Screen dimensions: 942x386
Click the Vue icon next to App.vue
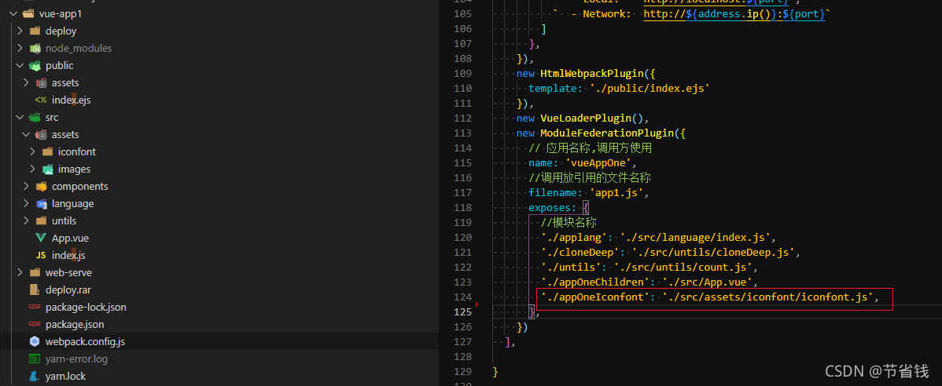41,238
